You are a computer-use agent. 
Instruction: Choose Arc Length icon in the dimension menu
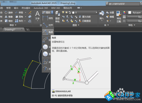pyautogui.click(x=45, y=40)
